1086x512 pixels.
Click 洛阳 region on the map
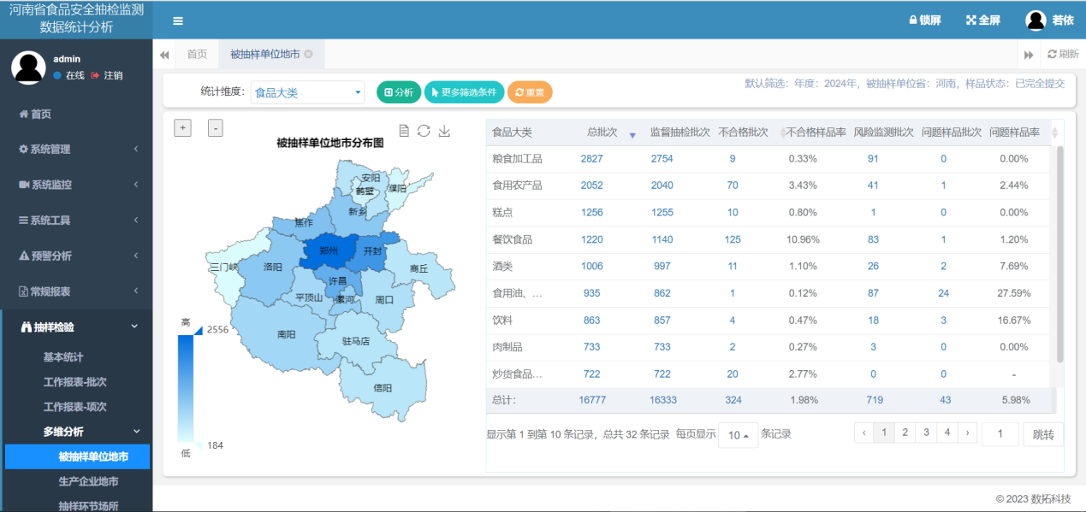[272, 267]
